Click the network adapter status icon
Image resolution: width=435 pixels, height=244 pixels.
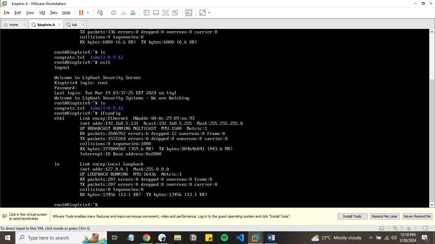click(x=395, y=228)
